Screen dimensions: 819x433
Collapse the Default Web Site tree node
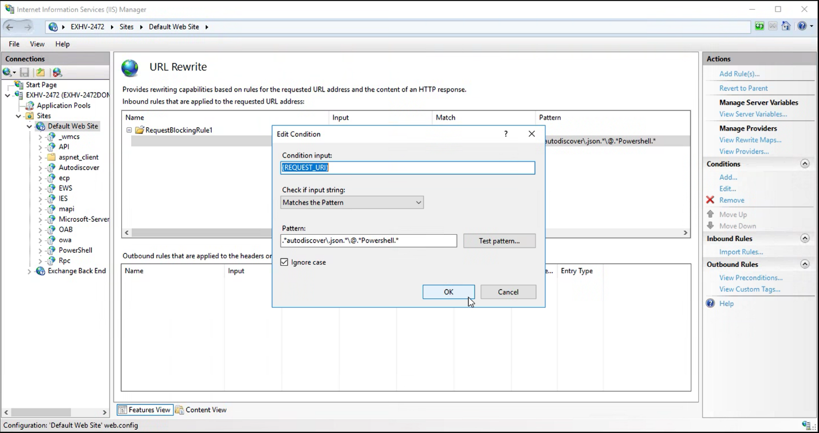[x=29, y=126]
